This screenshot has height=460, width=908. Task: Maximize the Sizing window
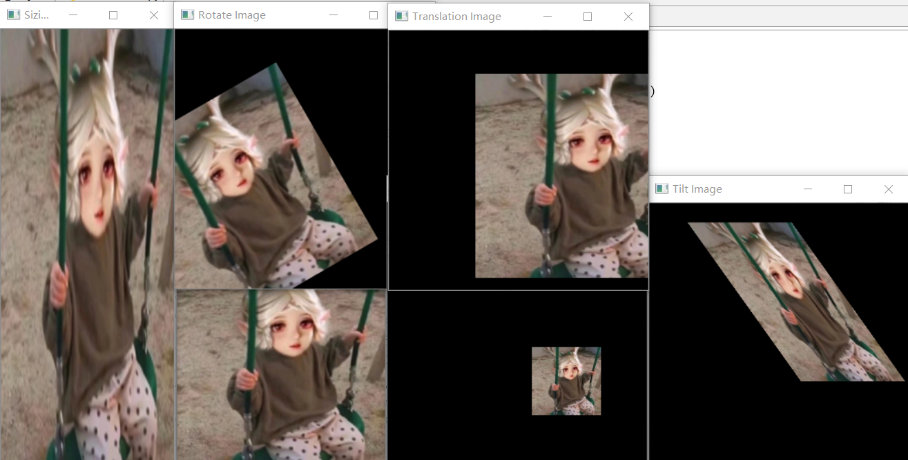[113, 15]
